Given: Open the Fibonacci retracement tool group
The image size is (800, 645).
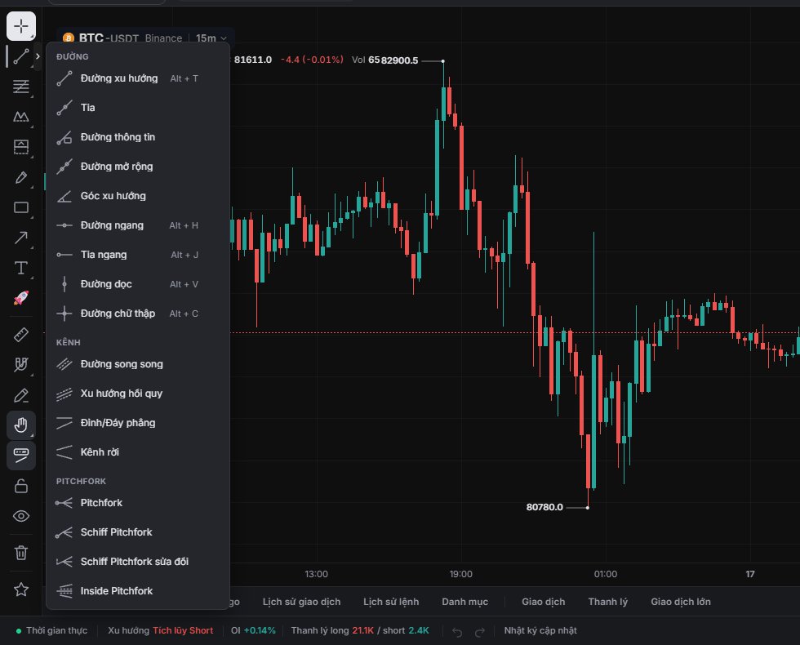Looking at the screenshot, I should coord(21,87).
